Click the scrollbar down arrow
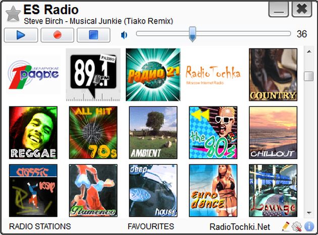This screenshot has height=235, width=318. [x=309, y=213]
